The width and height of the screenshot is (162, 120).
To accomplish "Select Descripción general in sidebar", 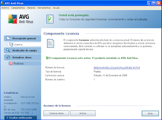I will 23,38.
